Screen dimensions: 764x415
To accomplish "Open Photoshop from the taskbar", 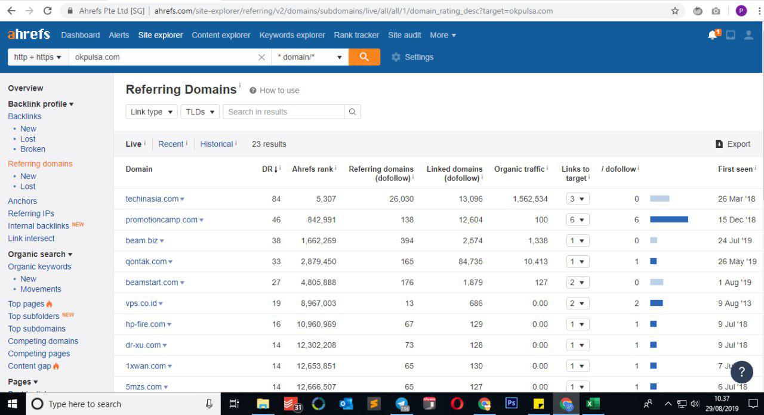I will pos(512,404).
